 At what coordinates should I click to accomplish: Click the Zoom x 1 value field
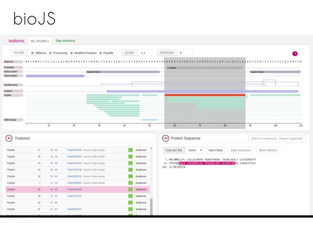(x=145, y=52)
